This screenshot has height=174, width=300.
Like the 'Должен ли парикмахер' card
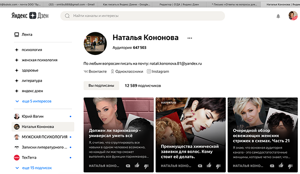click(x=137, y=165)
